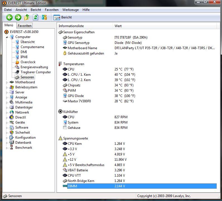Expand the Datenträger tree node
The image size is (222, 201).
[x=7, y=108]
